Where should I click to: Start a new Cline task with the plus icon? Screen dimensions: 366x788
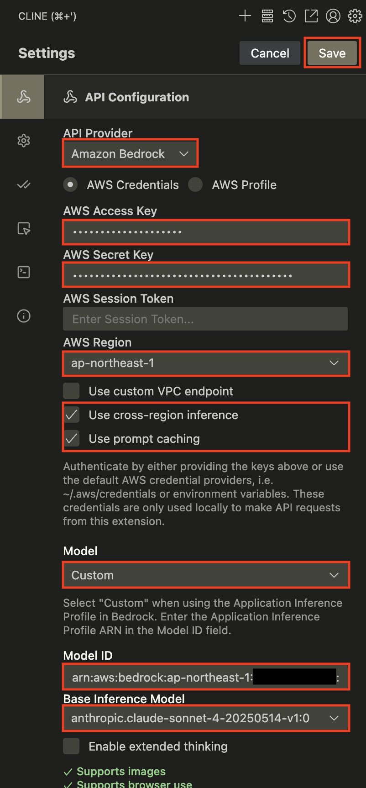click(x=245, y=16)
